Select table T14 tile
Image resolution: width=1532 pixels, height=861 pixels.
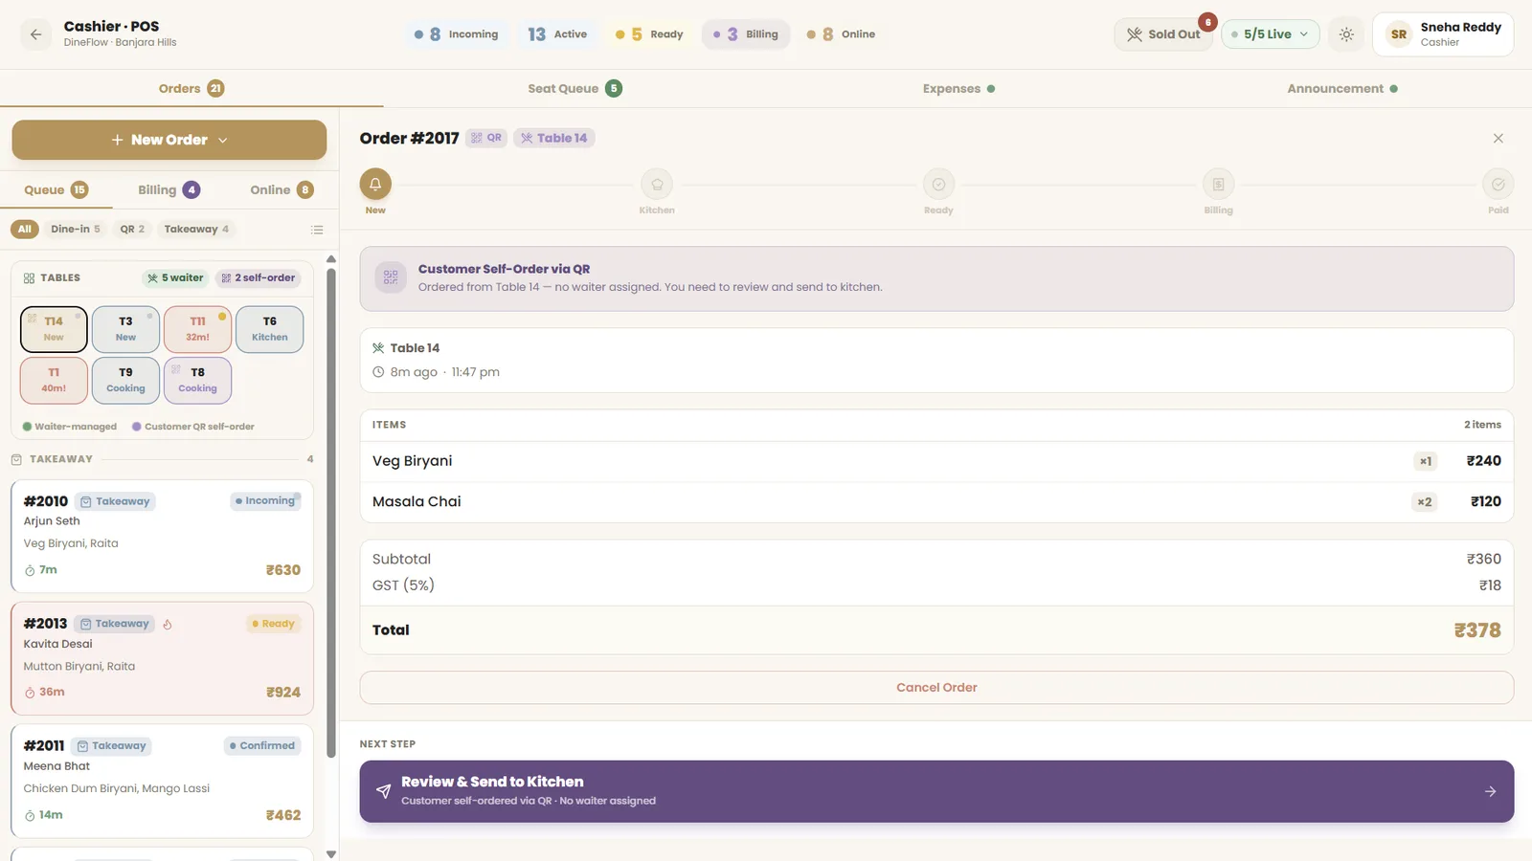(x=54, y=329)
